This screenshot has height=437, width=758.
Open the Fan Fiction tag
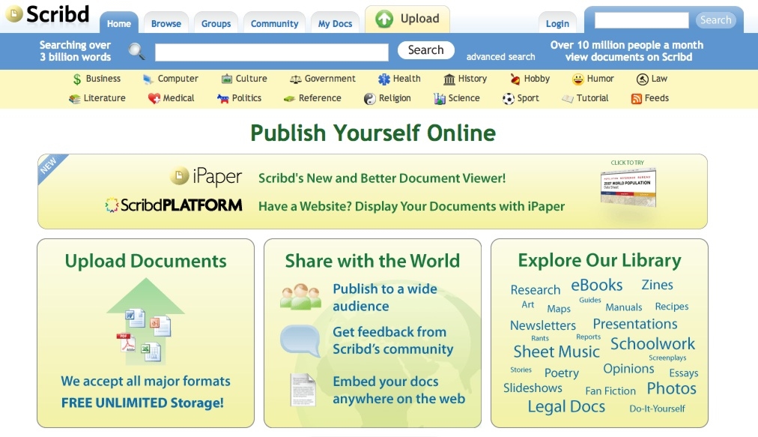click(610, 391)
